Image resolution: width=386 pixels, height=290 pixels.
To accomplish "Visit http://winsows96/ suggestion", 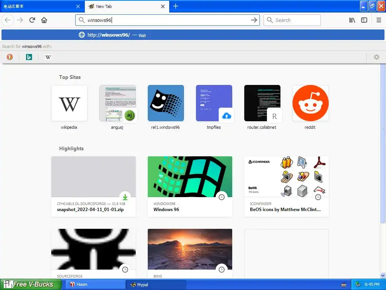I will (193, 35).
